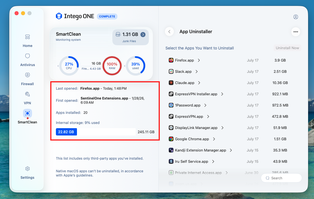Screen dimensions: 314x199
Task: Open the Antivirus shield icon
Action: [x=28, y=56]
